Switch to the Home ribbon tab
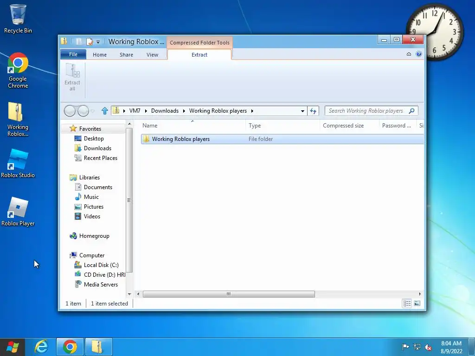 point(100,55)
